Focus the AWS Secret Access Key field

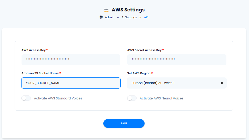[x=177, y=60]
